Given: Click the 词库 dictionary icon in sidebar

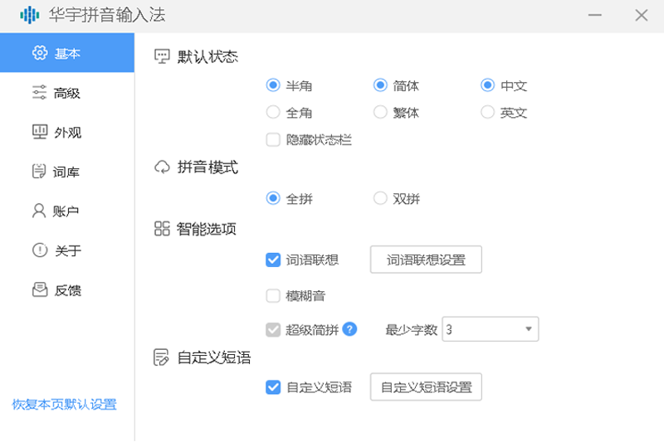Looking at the screenshot, I should (x=39, y=172).
